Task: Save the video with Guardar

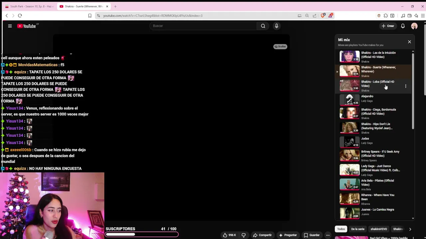Action: coord(312,235)
